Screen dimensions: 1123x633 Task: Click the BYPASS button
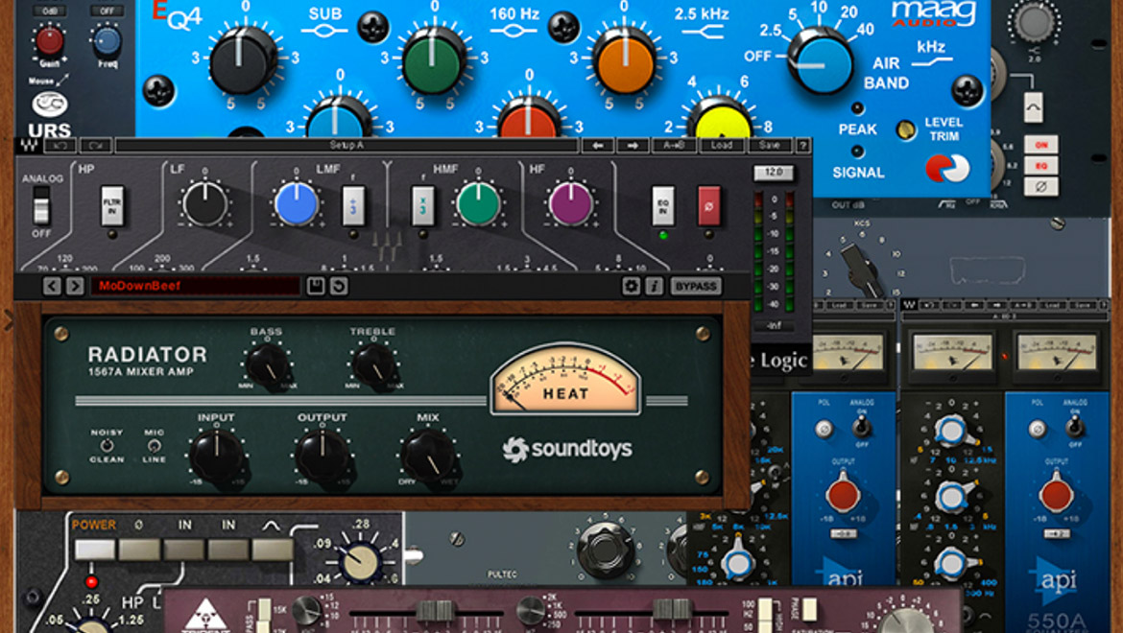coord(696,286)
